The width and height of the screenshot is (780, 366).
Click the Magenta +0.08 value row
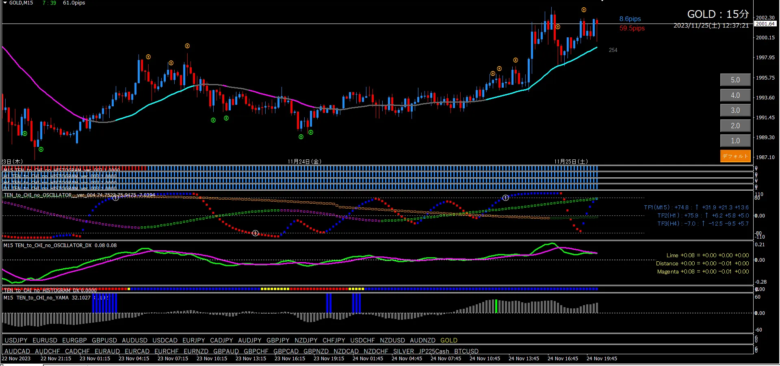pyautogui.click(x=703, y=271)
